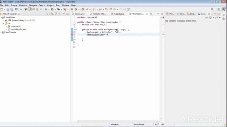Screen dimensions: 227x127
Task: Click the Pin Console icon
Action: (206, 18)
